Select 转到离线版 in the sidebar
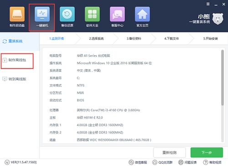Viewport: 228px width, 166px height. [x=14, y=79]
